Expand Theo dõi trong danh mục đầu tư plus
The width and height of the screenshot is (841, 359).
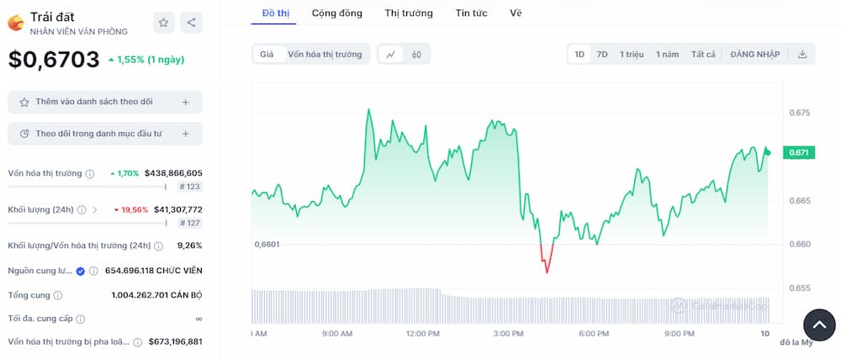185,133
